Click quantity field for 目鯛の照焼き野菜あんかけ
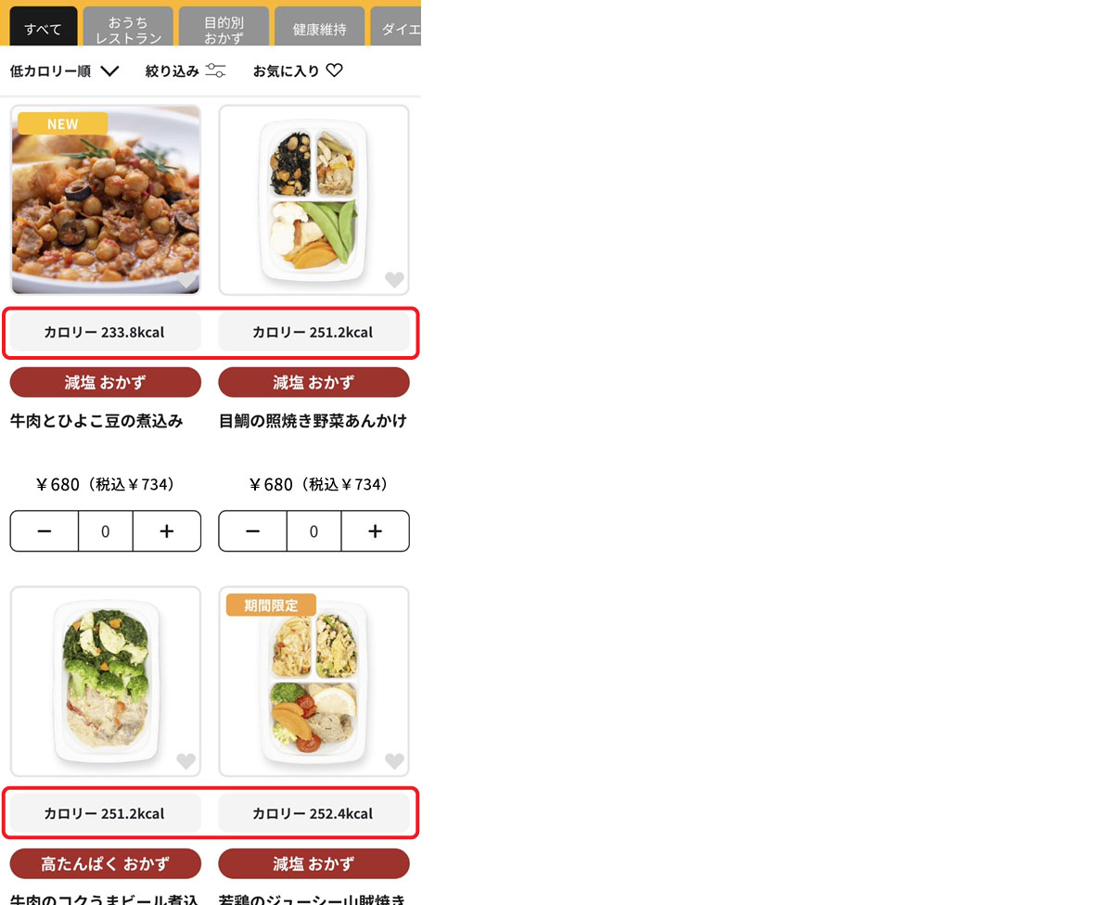The width and height of the screenshot is (1113, 905). 313,531
